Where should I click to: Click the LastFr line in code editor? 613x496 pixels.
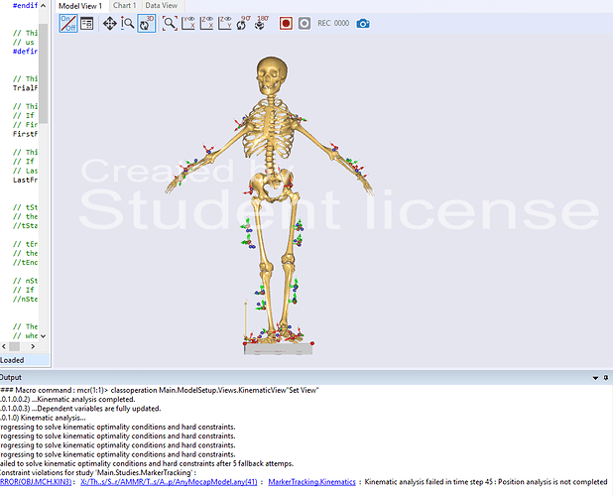coord(25,180)
